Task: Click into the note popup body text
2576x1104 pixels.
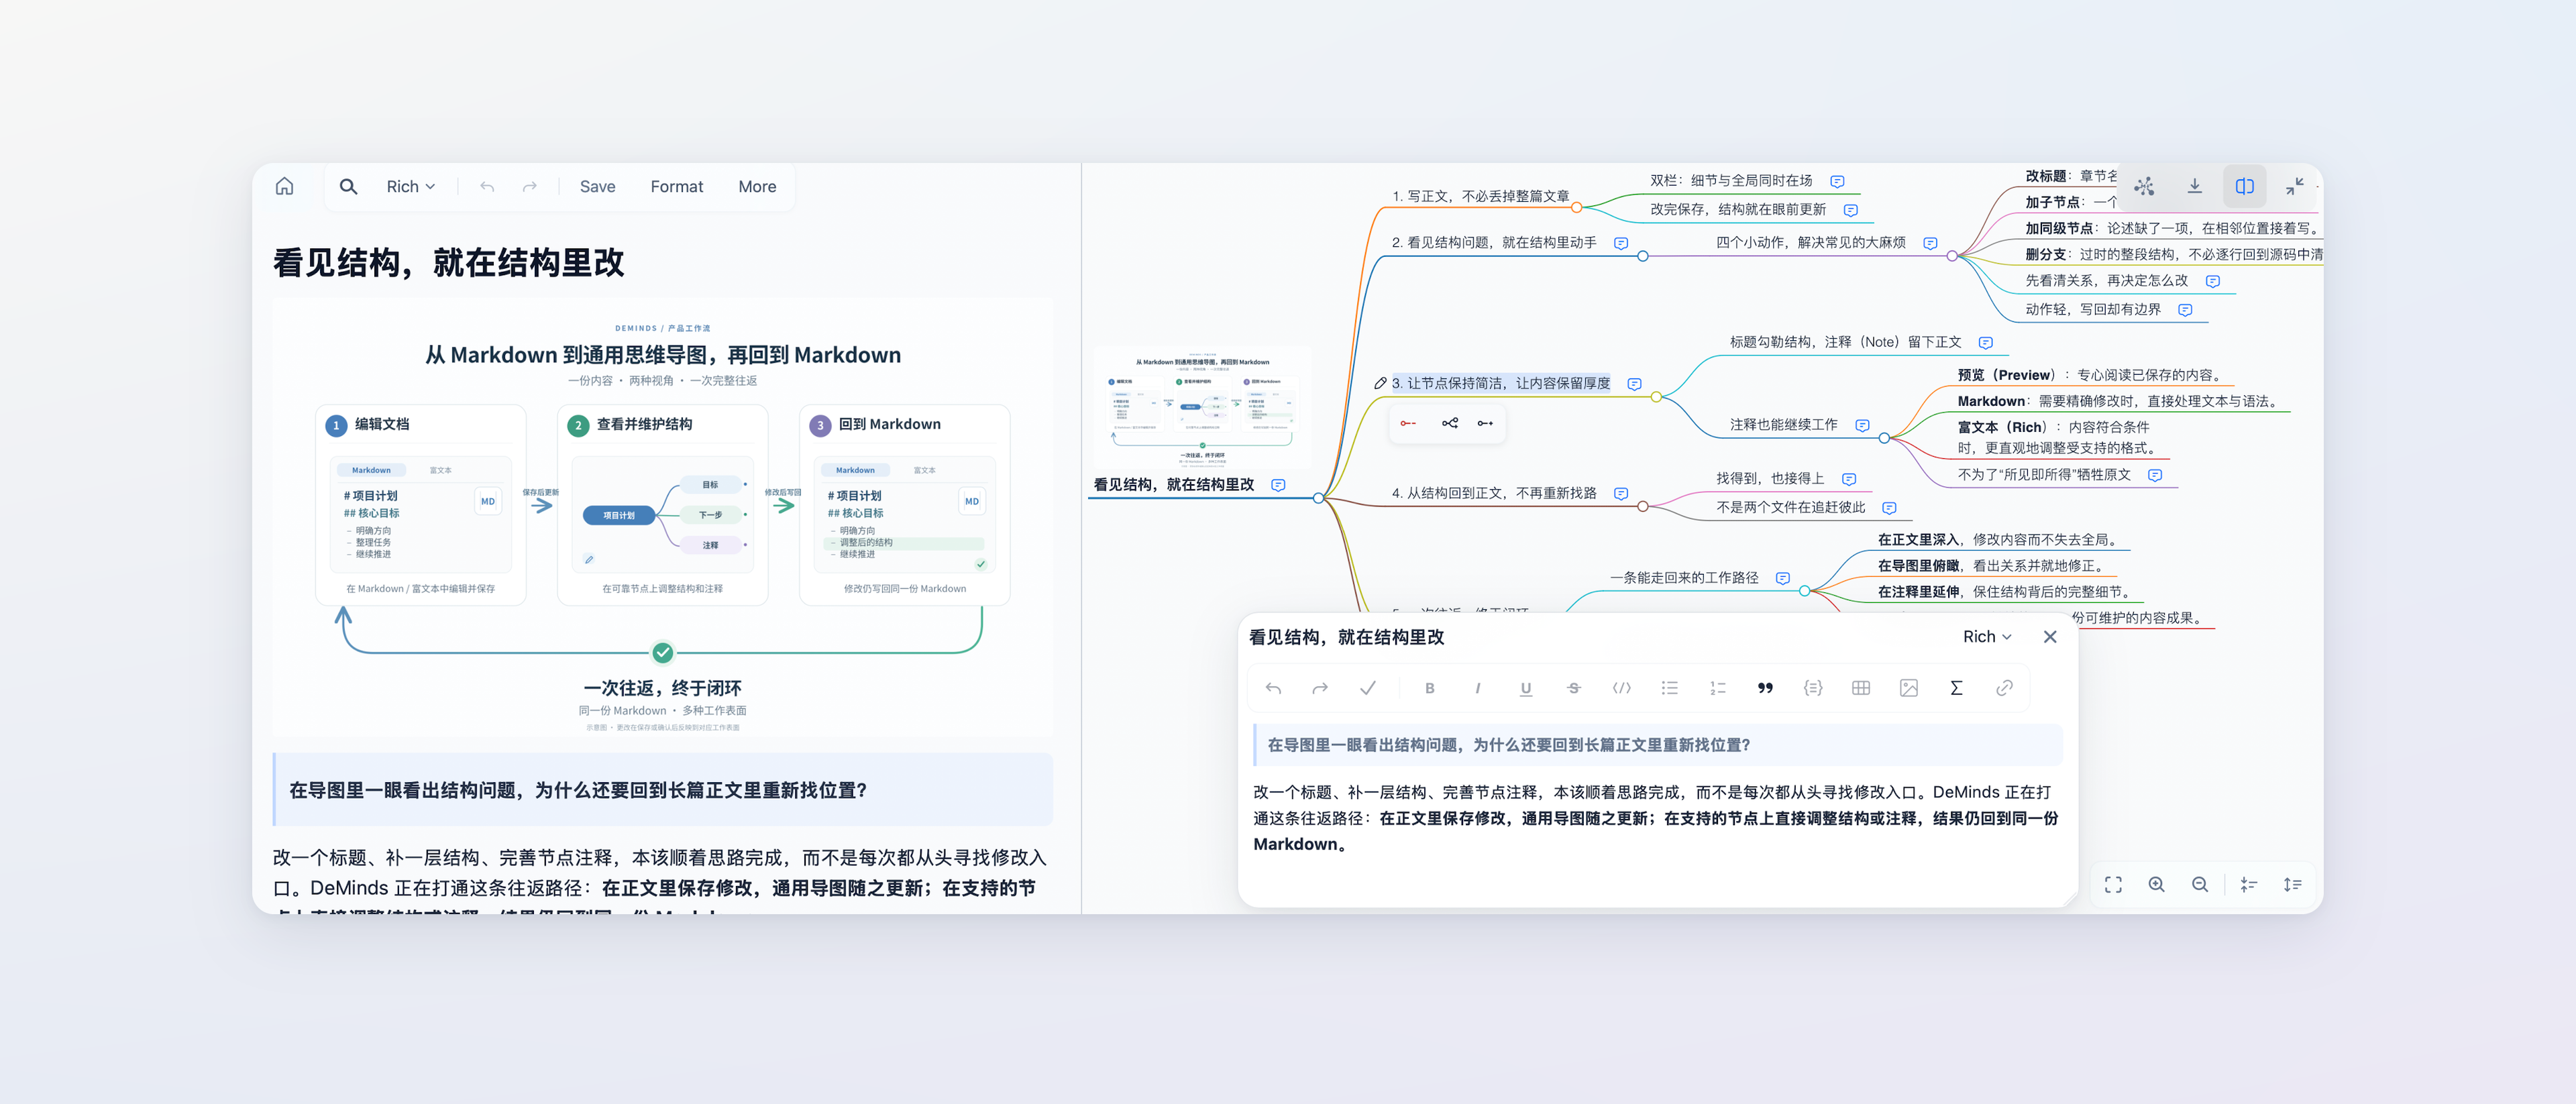Action: 1655,818
